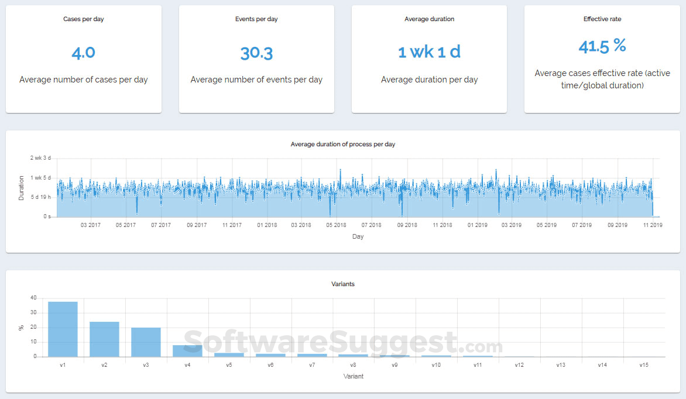The image size is (686, 399).
Task: Select the Cases per day metric card
Action: (x=83, y=59)
